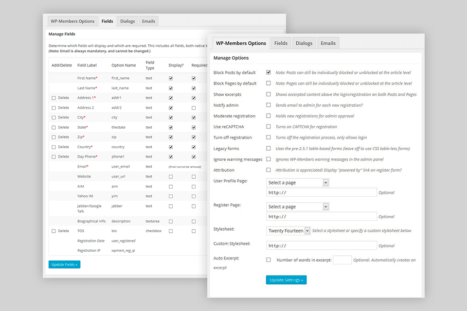
Task: Open Dialogs tab in back Fields window
Action: coord(127,21)
